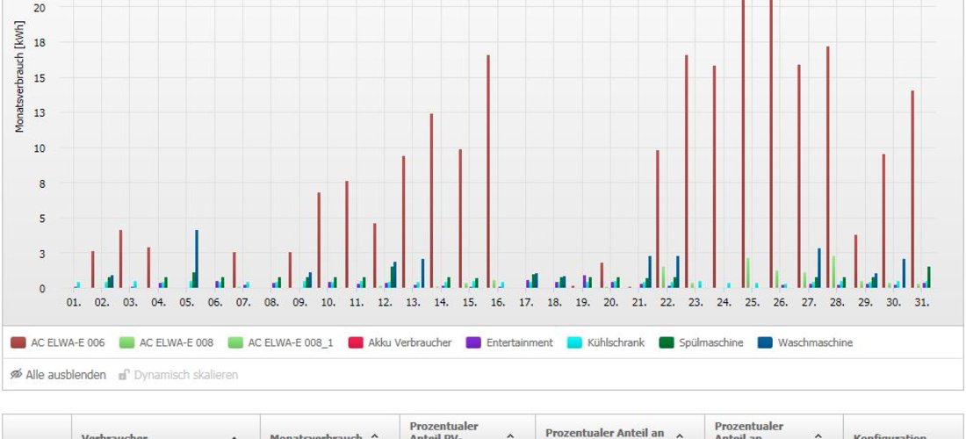The width and height of the screenshot is (966, 439).
Task: Toggle AC ELWA-E 008 legend entry
Action: pos(166,343)
